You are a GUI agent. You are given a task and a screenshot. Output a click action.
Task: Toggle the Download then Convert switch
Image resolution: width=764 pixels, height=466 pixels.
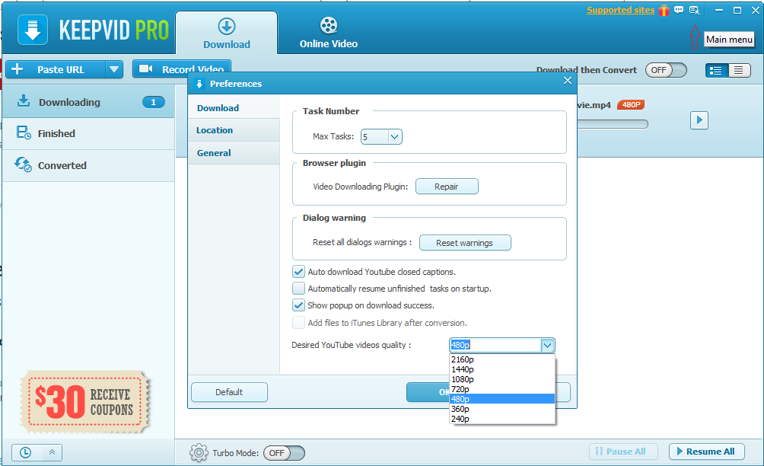click(x=666, y=70)
